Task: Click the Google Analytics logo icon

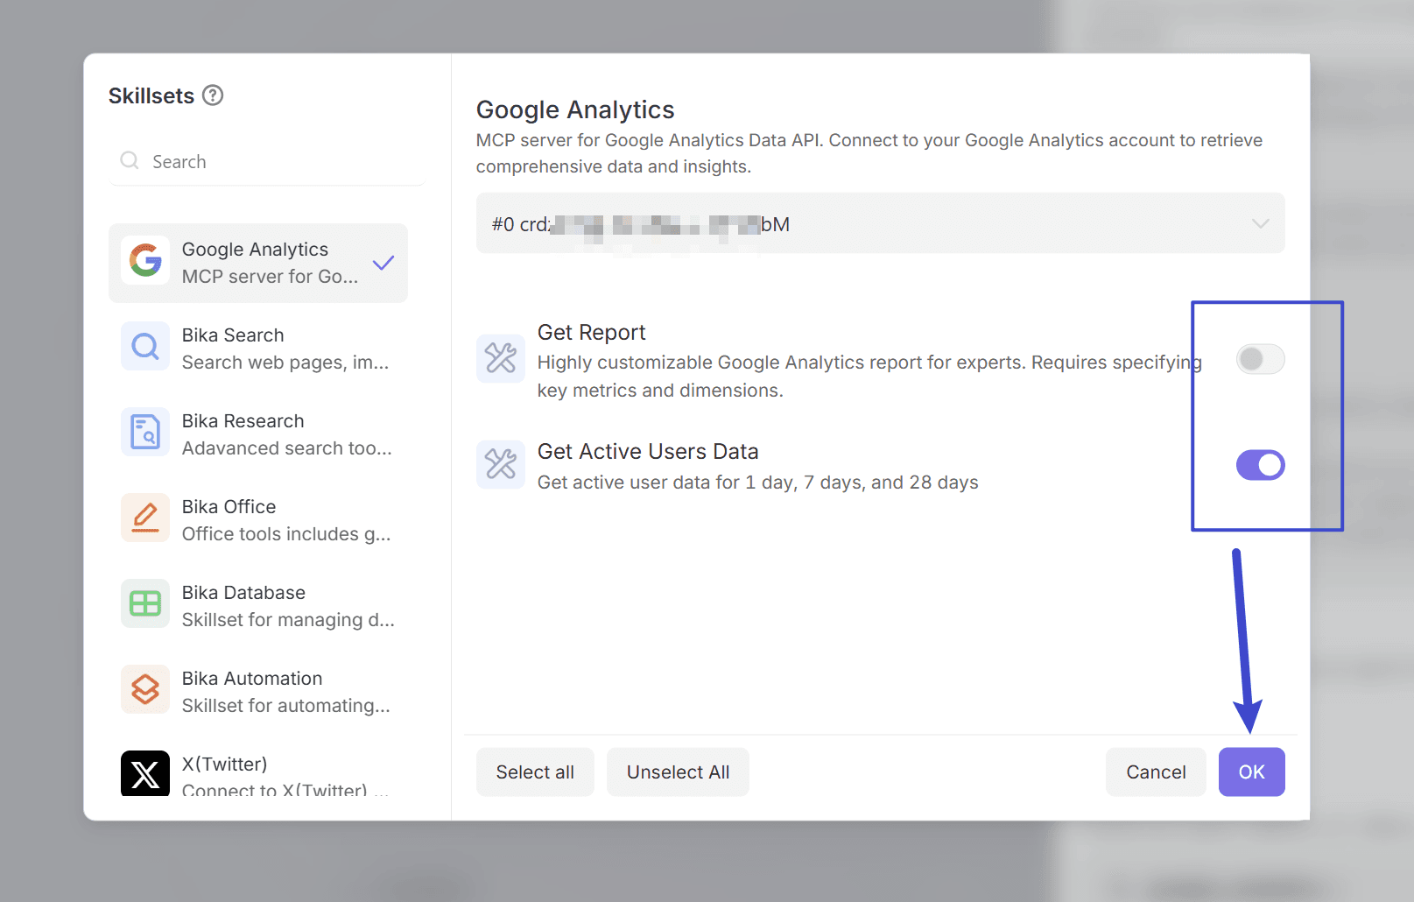Action: (145, 261)
